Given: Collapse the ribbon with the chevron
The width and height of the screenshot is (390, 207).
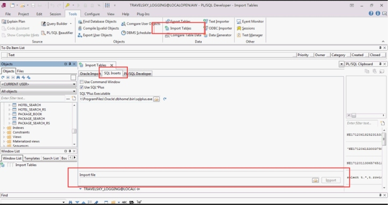Looking at the screenshot, I should pyautogui.click(x=383, y=42).
